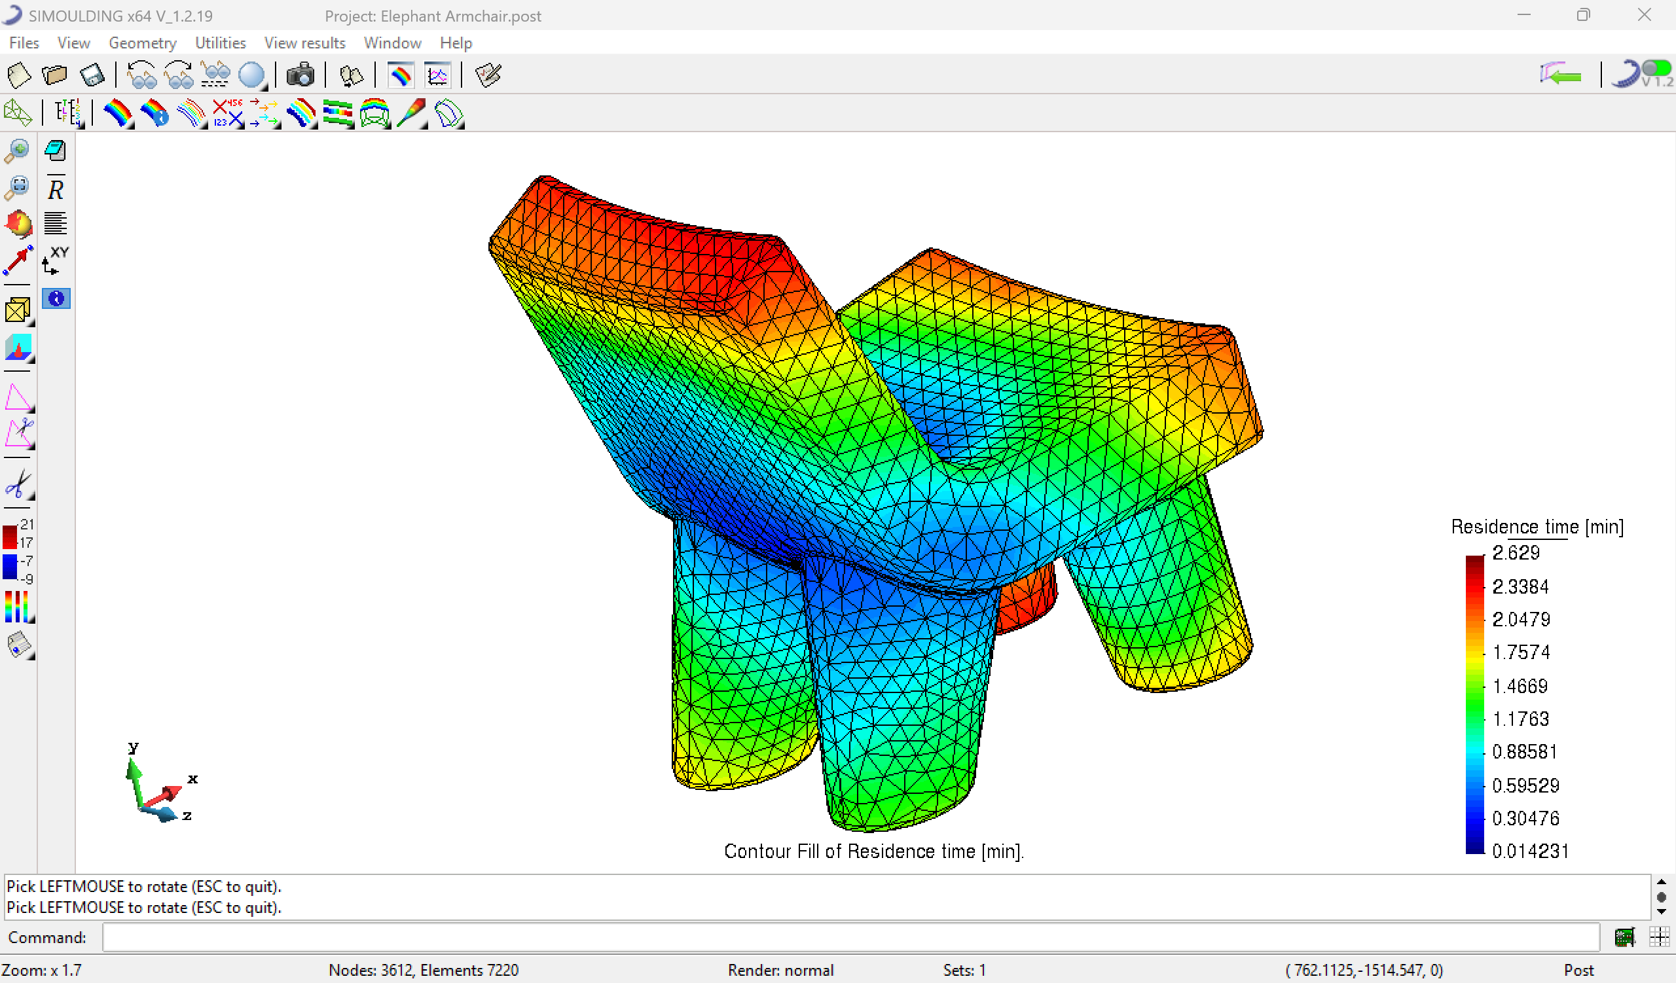Open the Geometry menu
The height and width of the screenshot is (983, 1676).
(142, 43)
